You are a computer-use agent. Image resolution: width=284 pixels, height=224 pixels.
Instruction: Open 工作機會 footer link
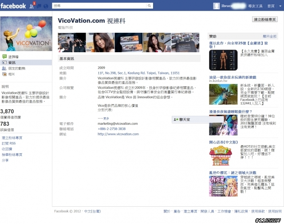224,211
